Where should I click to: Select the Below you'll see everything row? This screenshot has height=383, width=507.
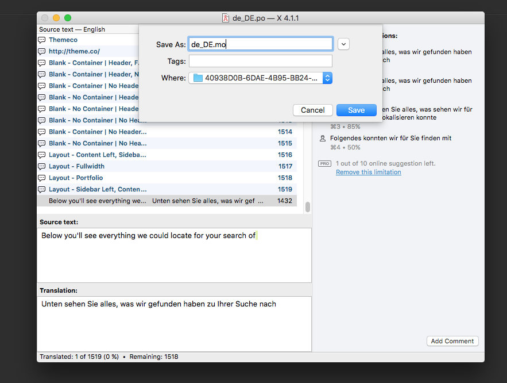pos(167,201)
